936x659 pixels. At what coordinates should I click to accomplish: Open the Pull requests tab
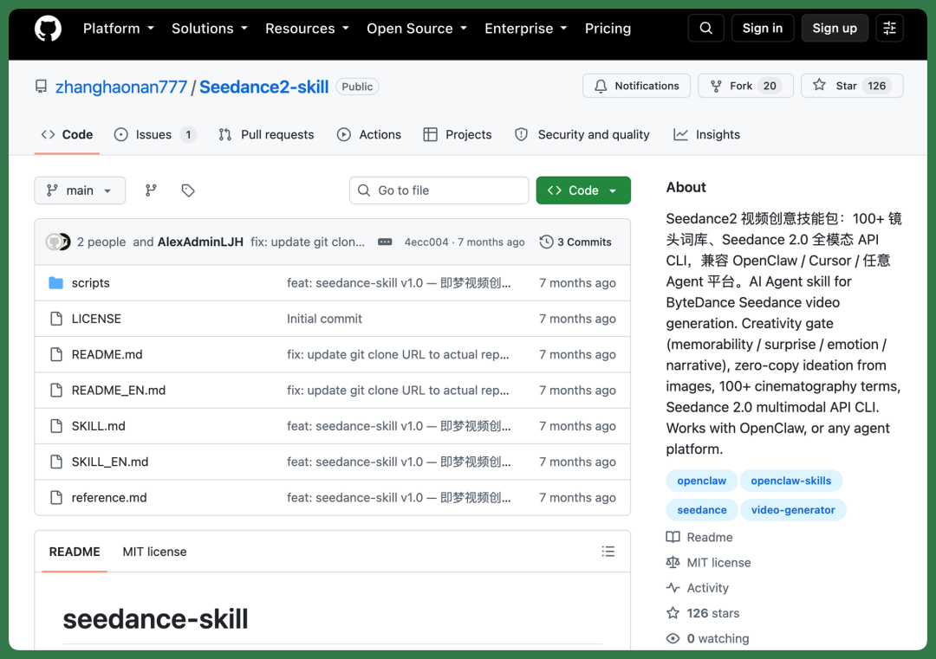click(266, 135)
